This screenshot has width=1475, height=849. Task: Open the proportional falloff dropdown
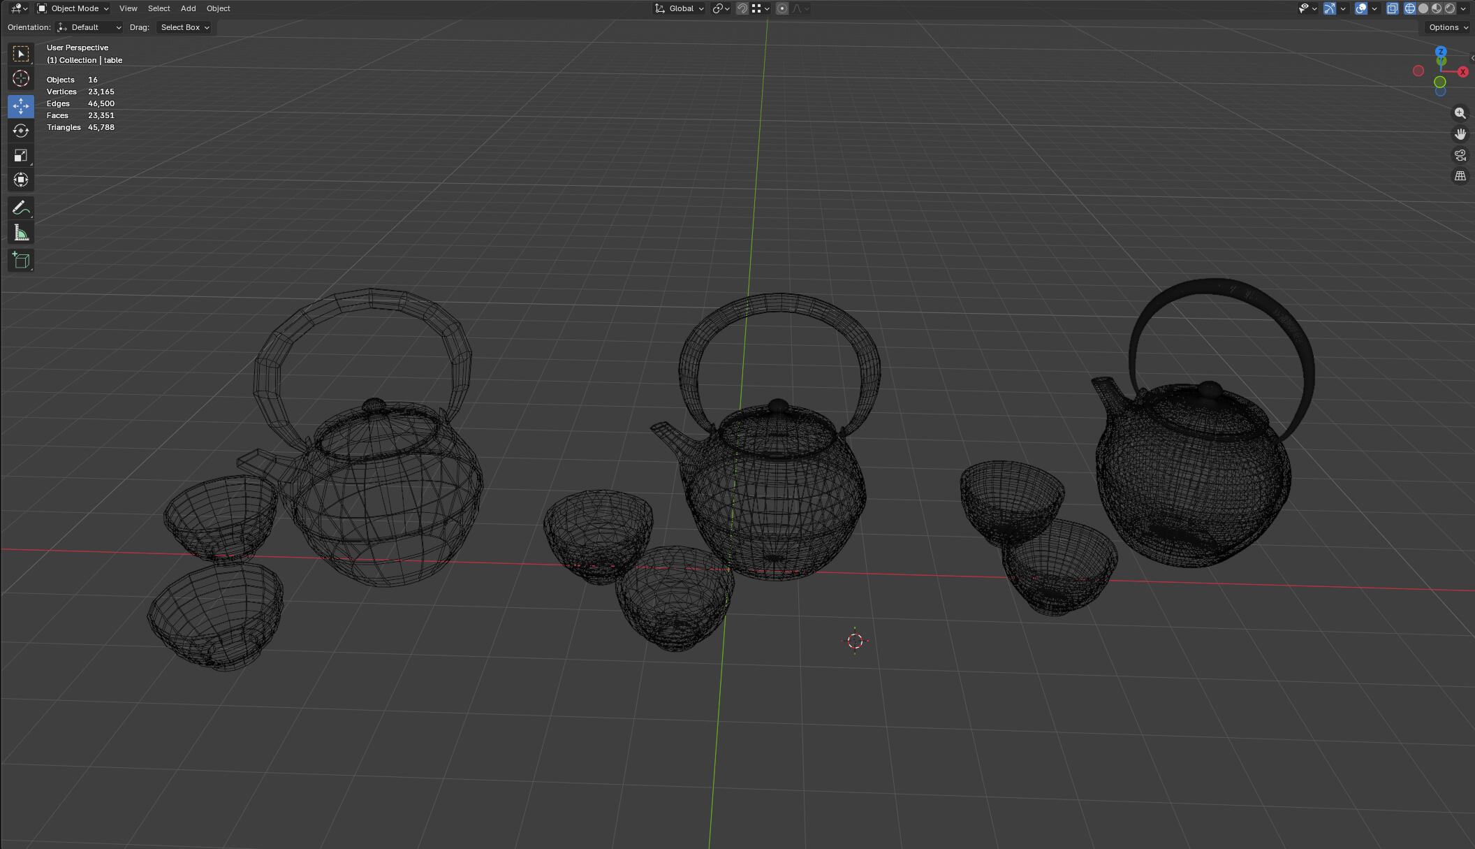point(800,8)
